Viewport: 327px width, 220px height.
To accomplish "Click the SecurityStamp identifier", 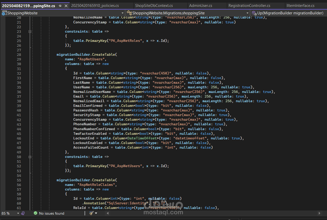I will tap(87, 115).
